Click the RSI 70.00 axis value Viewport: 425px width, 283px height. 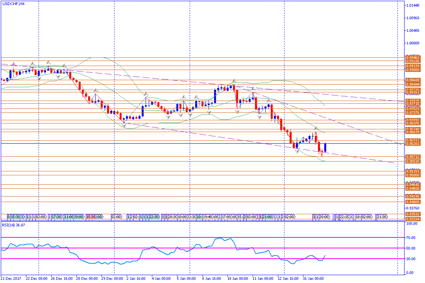point(411,238)
